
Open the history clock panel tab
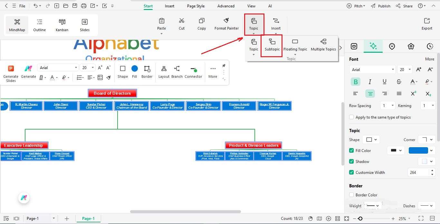[430, 46]
